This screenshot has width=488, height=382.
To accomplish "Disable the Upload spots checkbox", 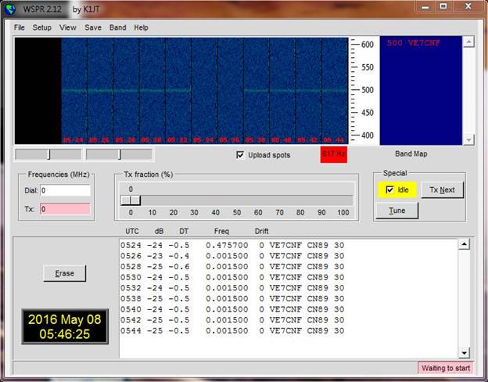I will tap(240, 155).
